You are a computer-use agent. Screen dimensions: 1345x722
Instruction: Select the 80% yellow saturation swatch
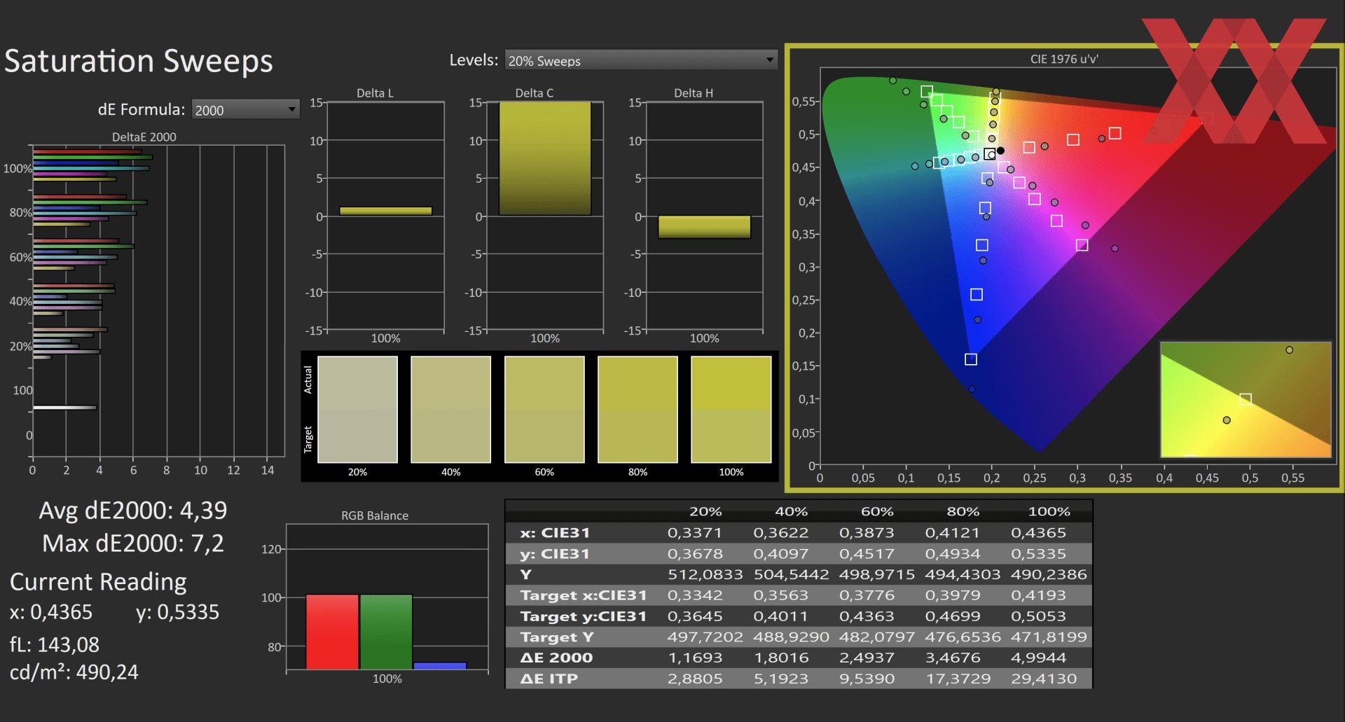pos(638,410)
